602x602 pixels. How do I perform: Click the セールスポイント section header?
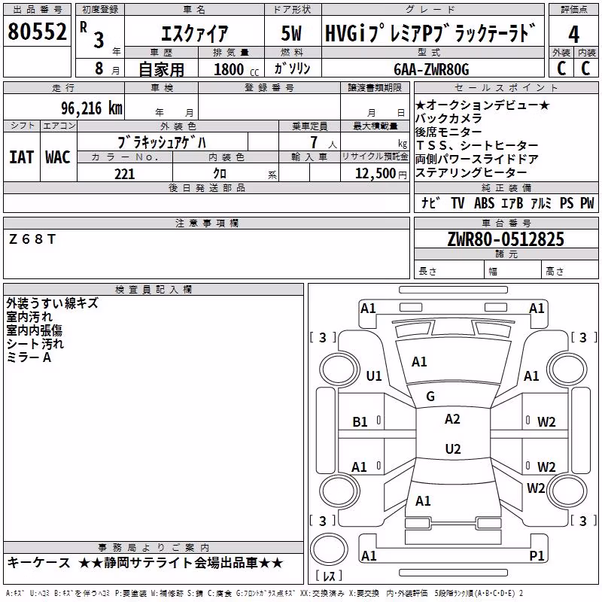[x=506, y=87]
